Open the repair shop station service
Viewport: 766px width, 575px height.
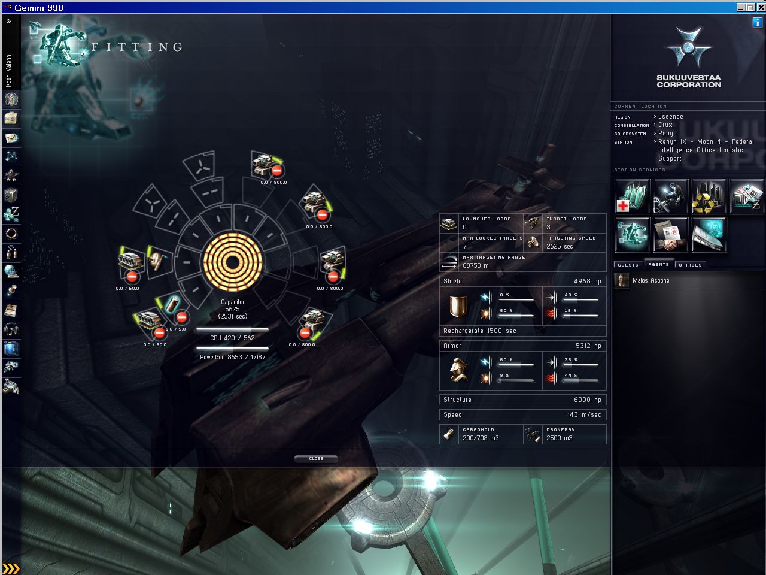(670, 196)
